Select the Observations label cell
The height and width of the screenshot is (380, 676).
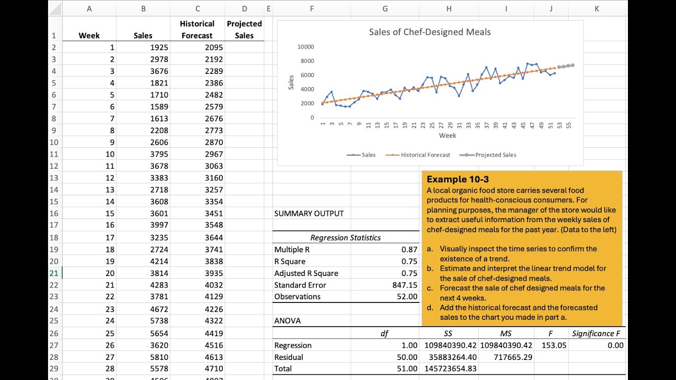tap(312, 297)
